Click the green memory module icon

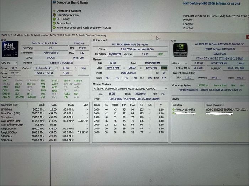click(x=164, y=68)
